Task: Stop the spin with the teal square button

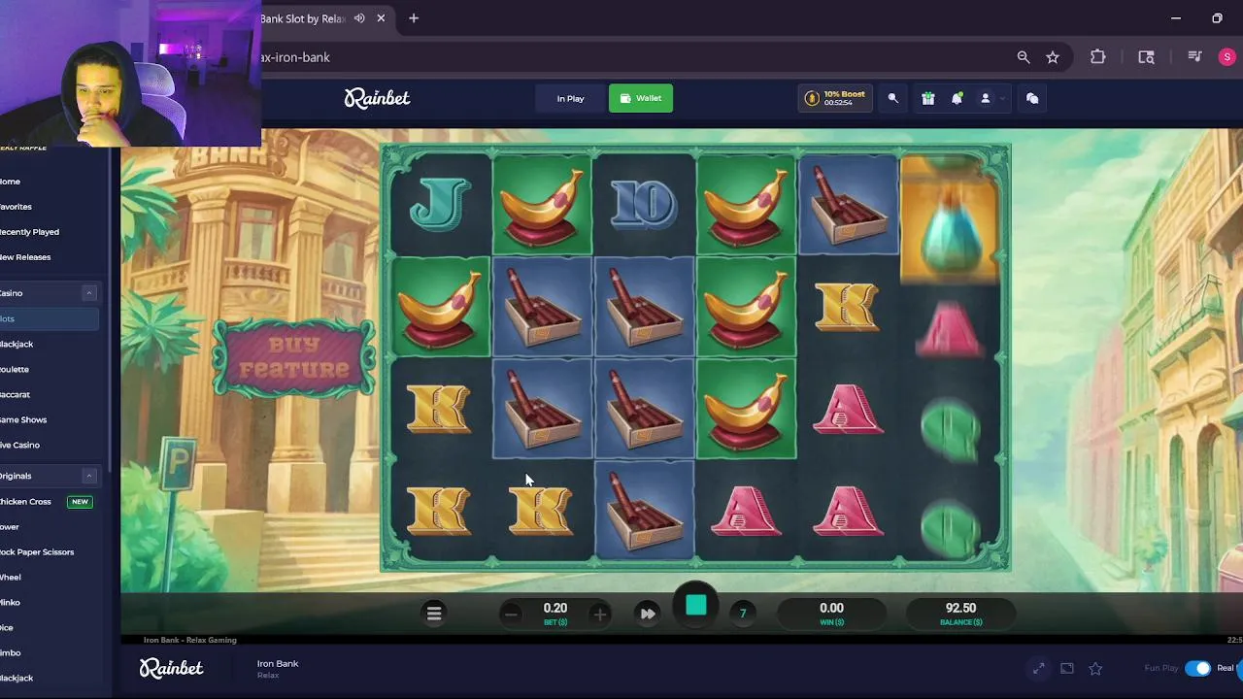Action: click(696, 606)
